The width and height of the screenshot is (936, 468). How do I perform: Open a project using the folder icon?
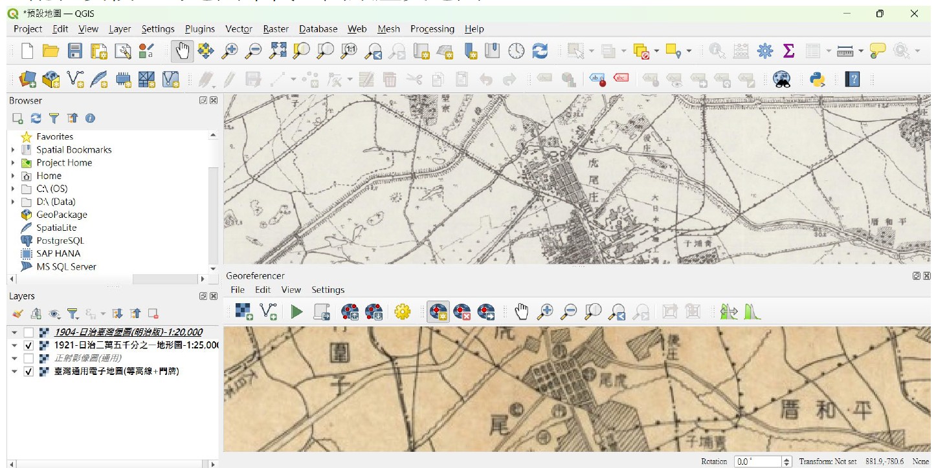(50, 51)
